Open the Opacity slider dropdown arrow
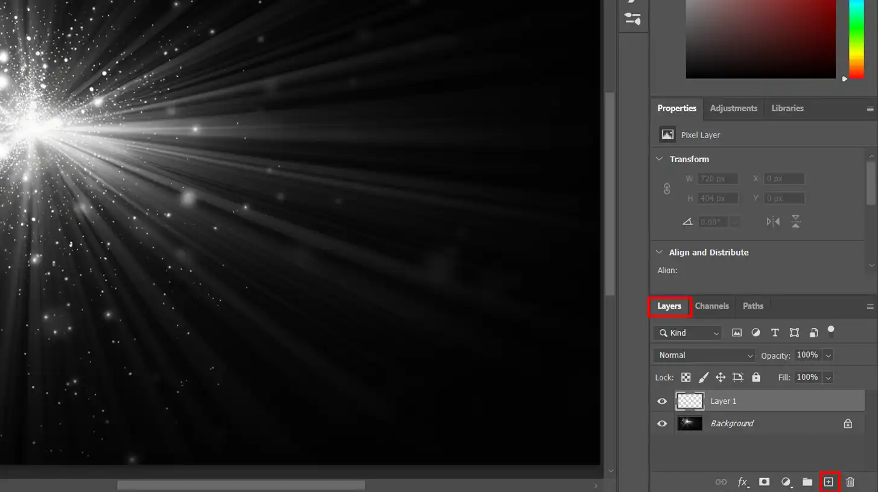The height and width of the screenshot is (492, 878). 828,355
